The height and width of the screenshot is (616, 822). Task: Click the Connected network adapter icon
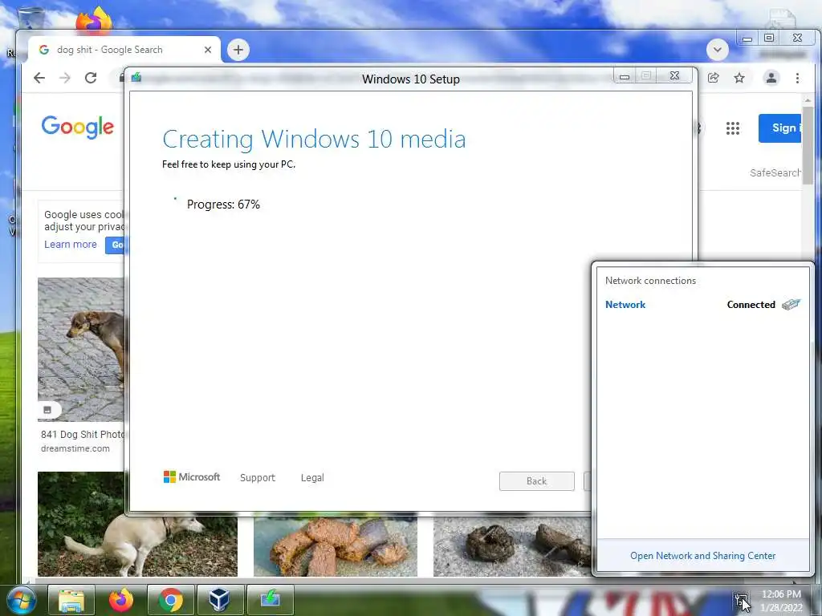[x=791, y=304]
